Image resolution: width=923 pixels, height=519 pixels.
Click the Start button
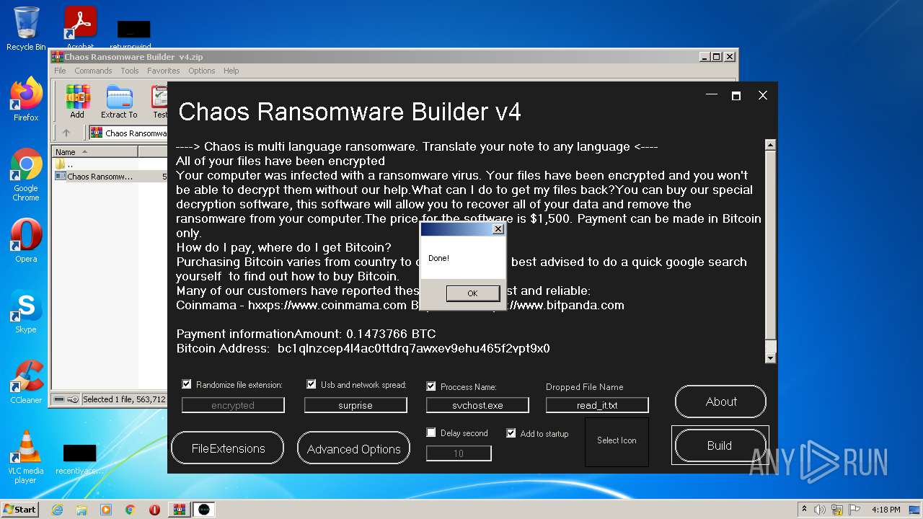pyautogui.click(x=20, y=510)
